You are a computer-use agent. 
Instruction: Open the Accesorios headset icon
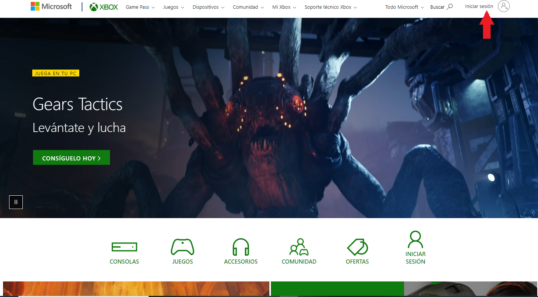pos(241,247)
